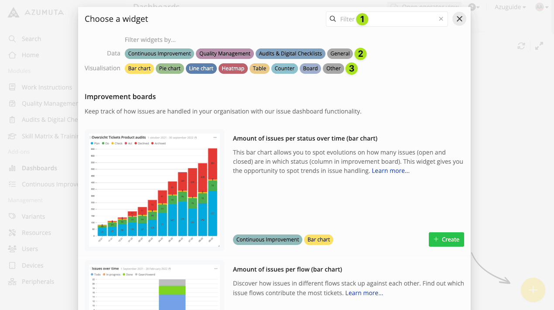Viewport: 554px width, 310px height.
Task: Open the Search item in sidebar
Action: point(31,39)
